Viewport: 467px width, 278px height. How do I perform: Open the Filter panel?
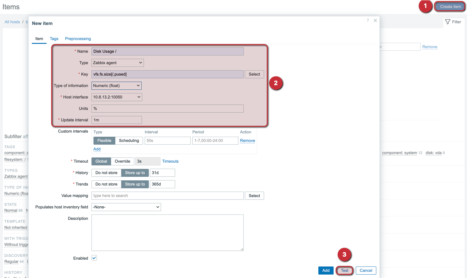tap(453, 22)
